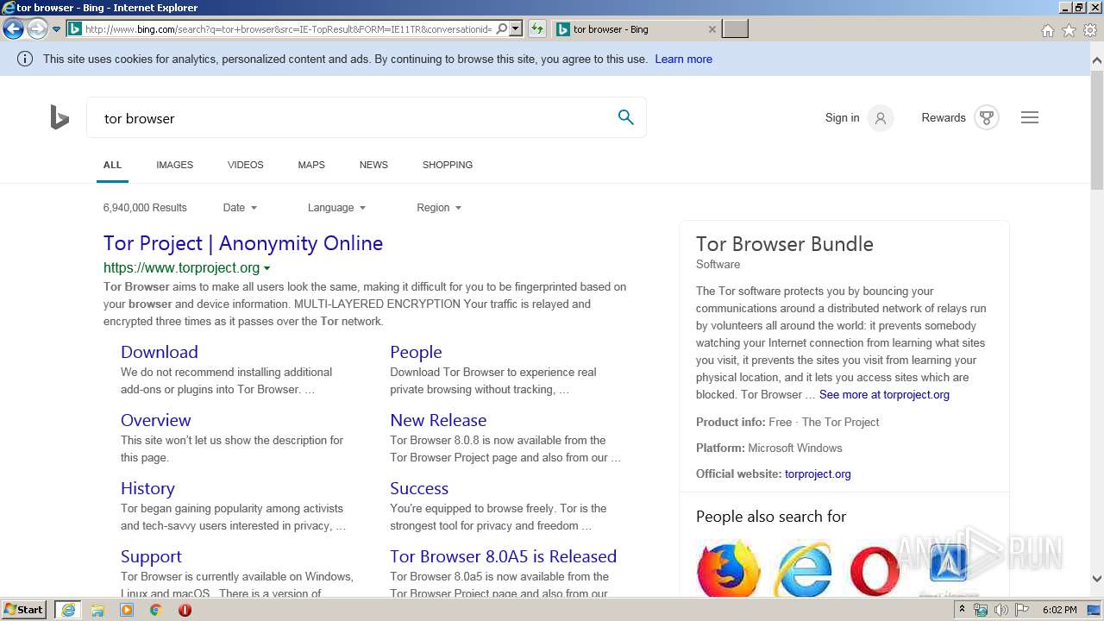This screenshot has width=1104, height=621.
Task: Expand the Date filter dropdown
Action: [240, 208]
